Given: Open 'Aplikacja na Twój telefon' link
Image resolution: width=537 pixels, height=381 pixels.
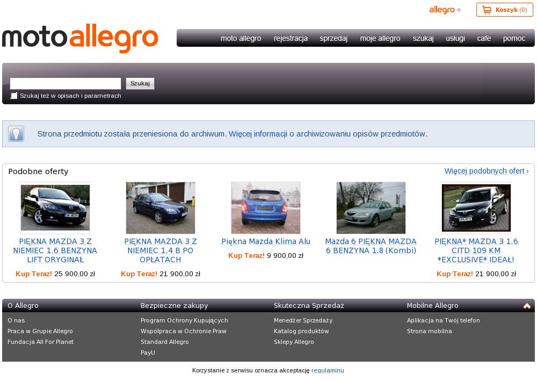Looking at the screenshot, I should point(443,320).
